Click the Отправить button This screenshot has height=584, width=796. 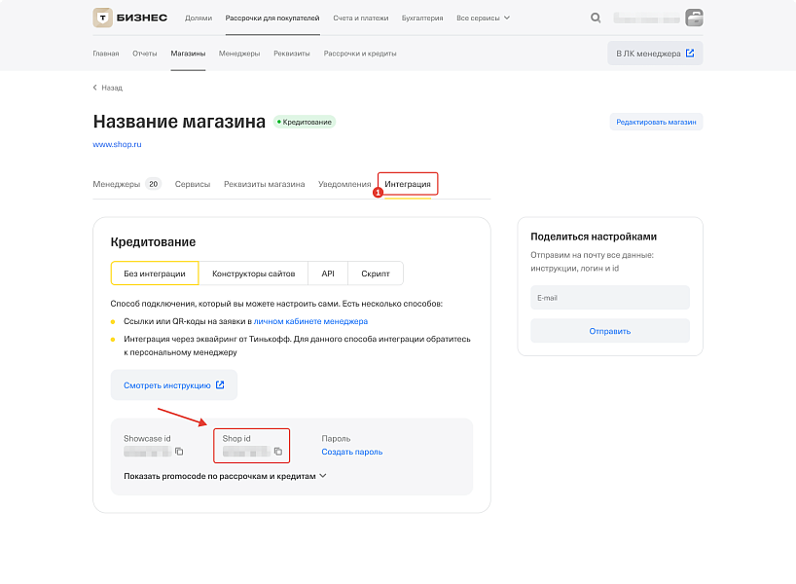(609, 330)
